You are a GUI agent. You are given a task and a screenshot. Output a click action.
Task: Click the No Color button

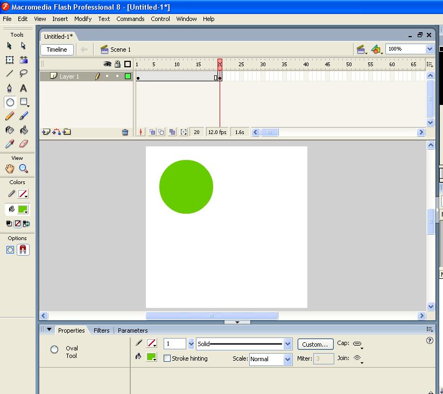(x=18, y=224)
